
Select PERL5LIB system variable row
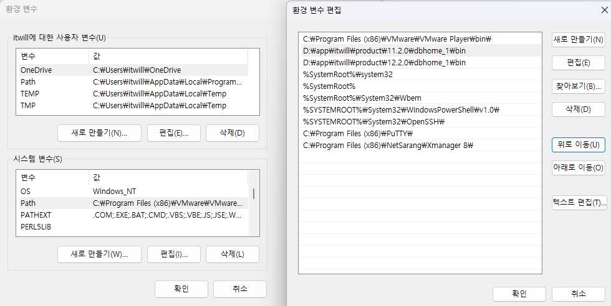click(x=133, y=226)
